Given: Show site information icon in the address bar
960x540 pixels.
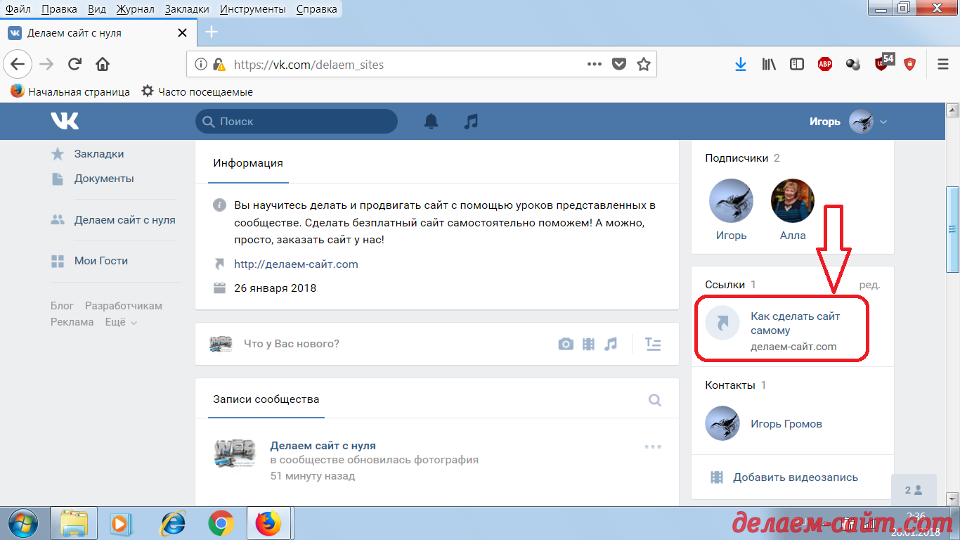Looking at the screenshot, I should [x=201, y=65].
